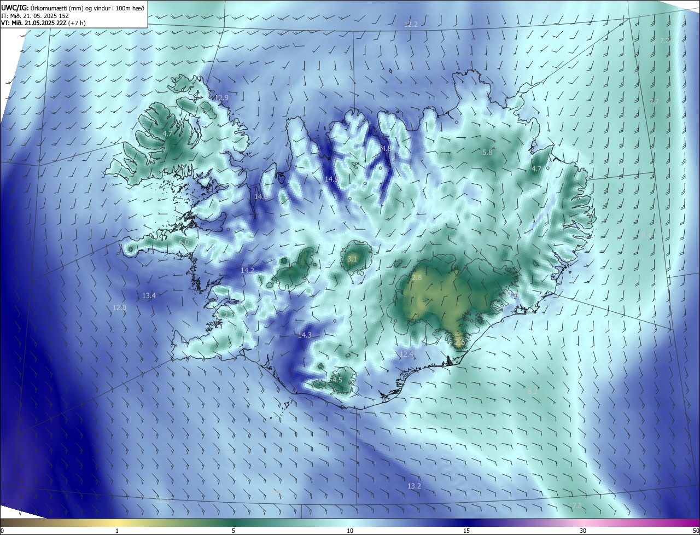The height and width of the screenshot is (535, 700).
Task: Click the 0 tick on the colour scale
Action: pyautogui.click(x=2, y=531)
